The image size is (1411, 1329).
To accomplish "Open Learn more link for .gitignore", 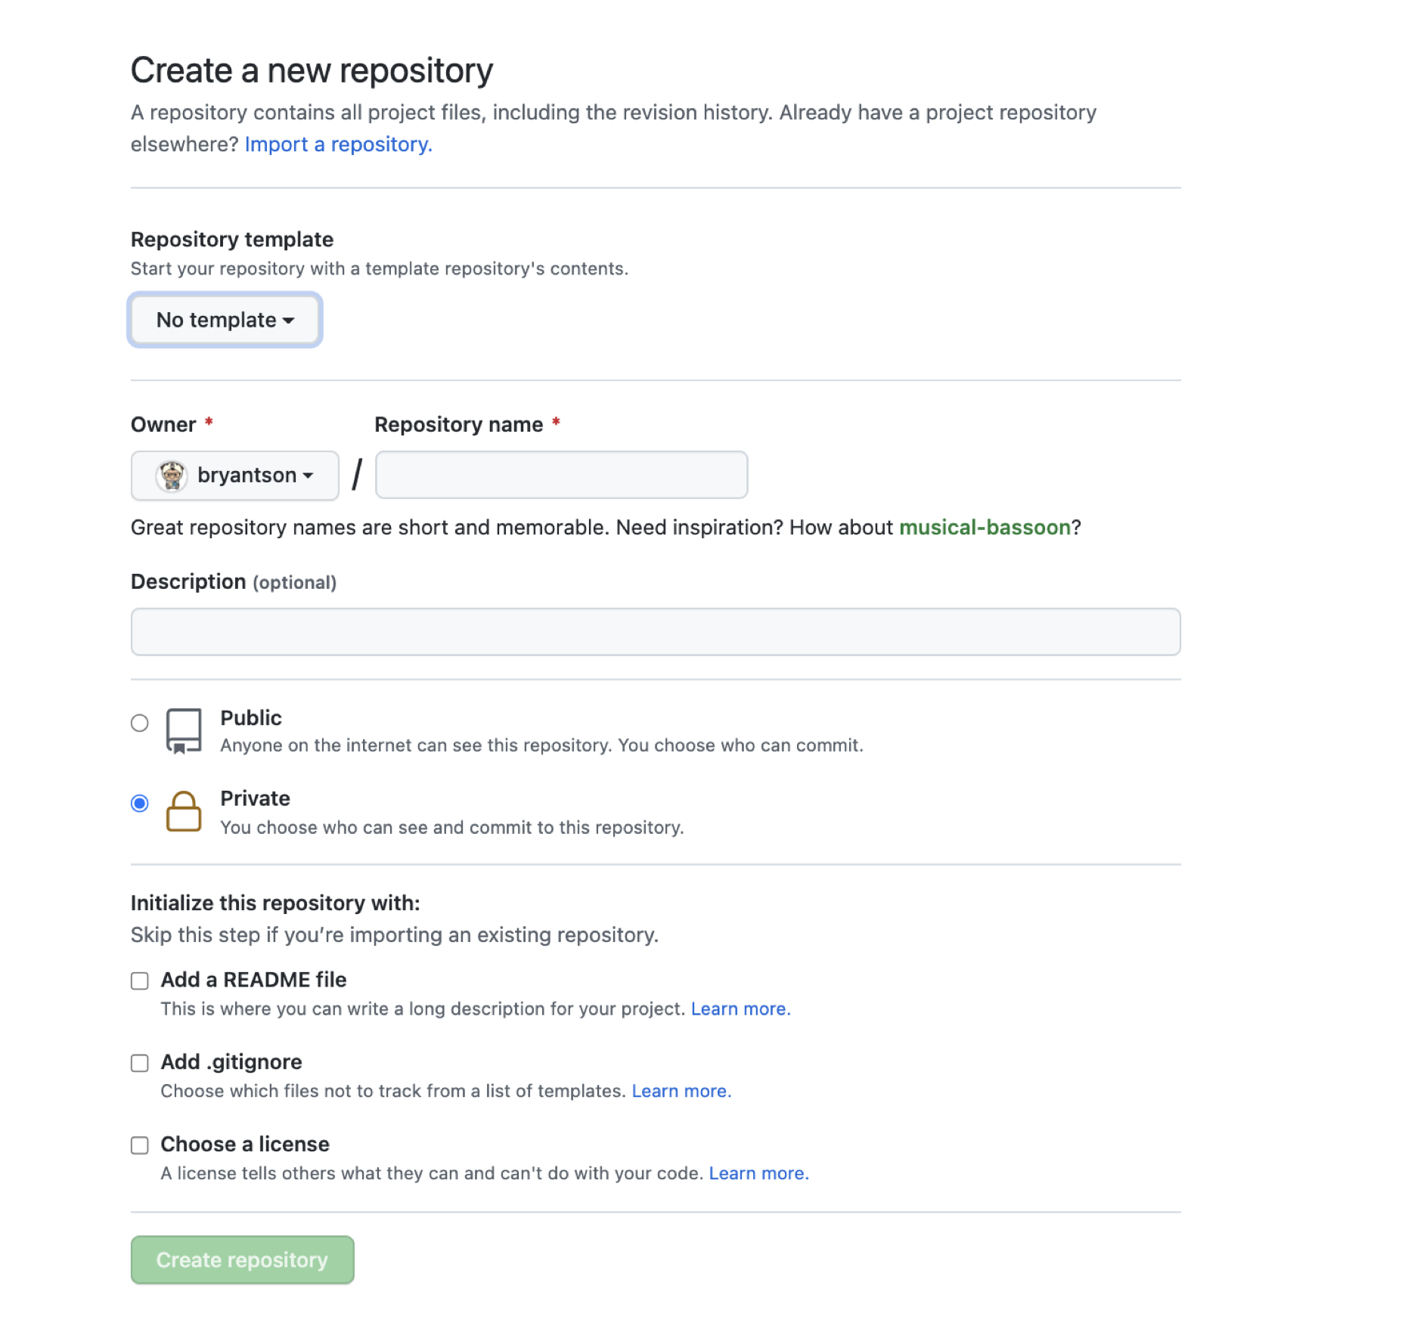I will [681, 1091].
